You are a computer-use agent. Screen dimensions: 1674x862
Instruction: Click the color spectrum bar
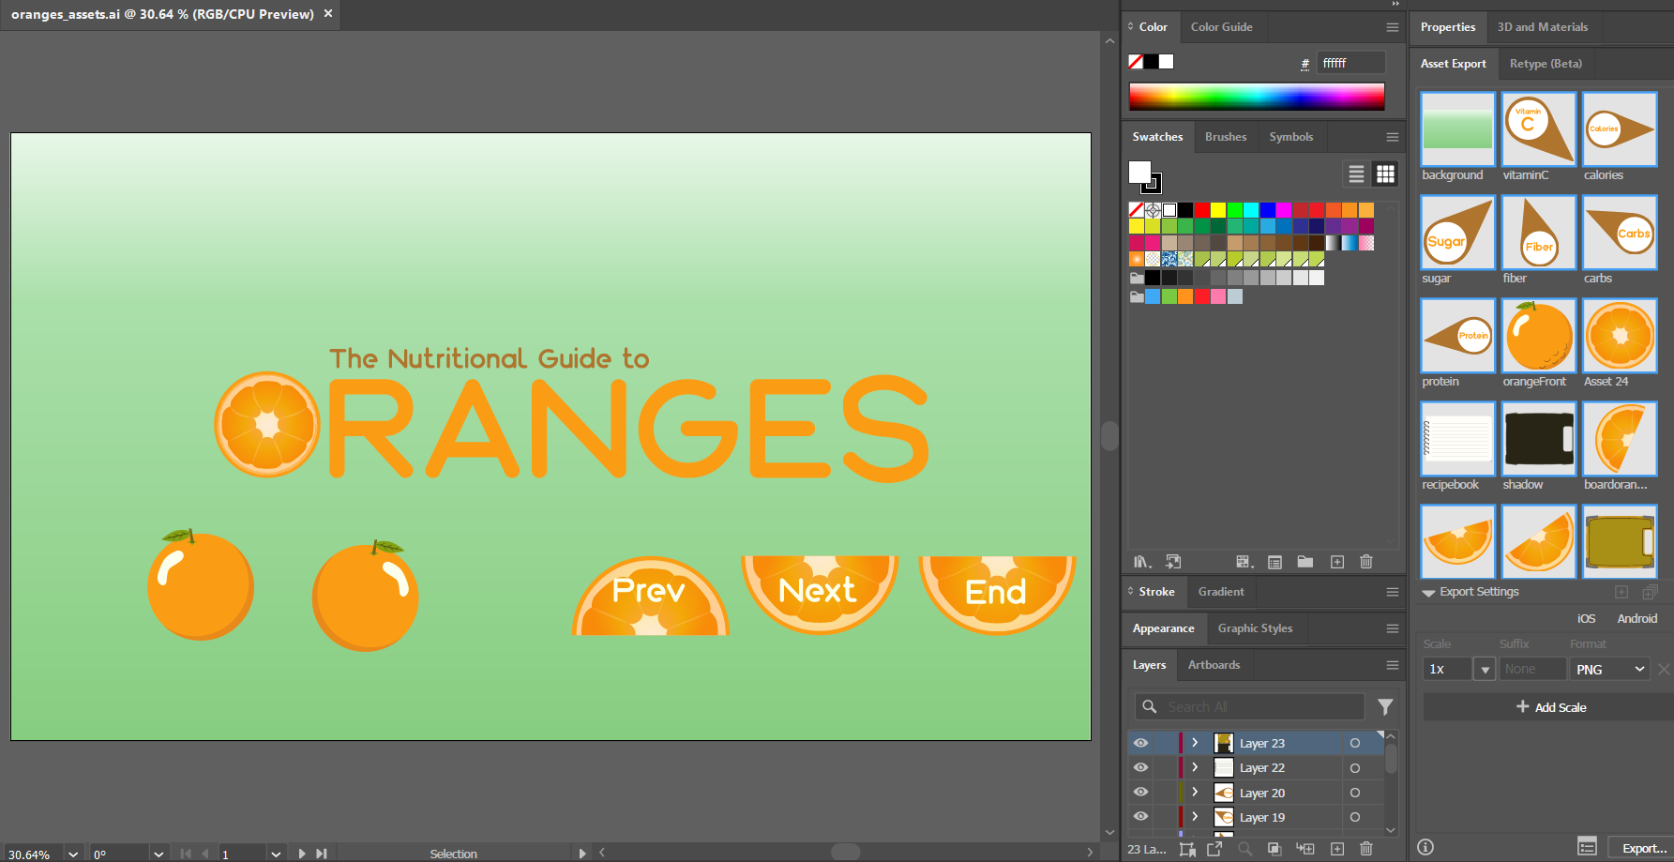coord(1257,97)
